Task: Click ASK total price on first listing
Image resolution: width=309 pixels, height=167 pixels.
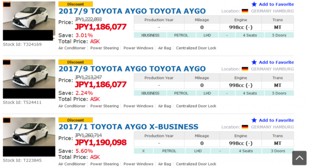Action: (x=95, y=41)
